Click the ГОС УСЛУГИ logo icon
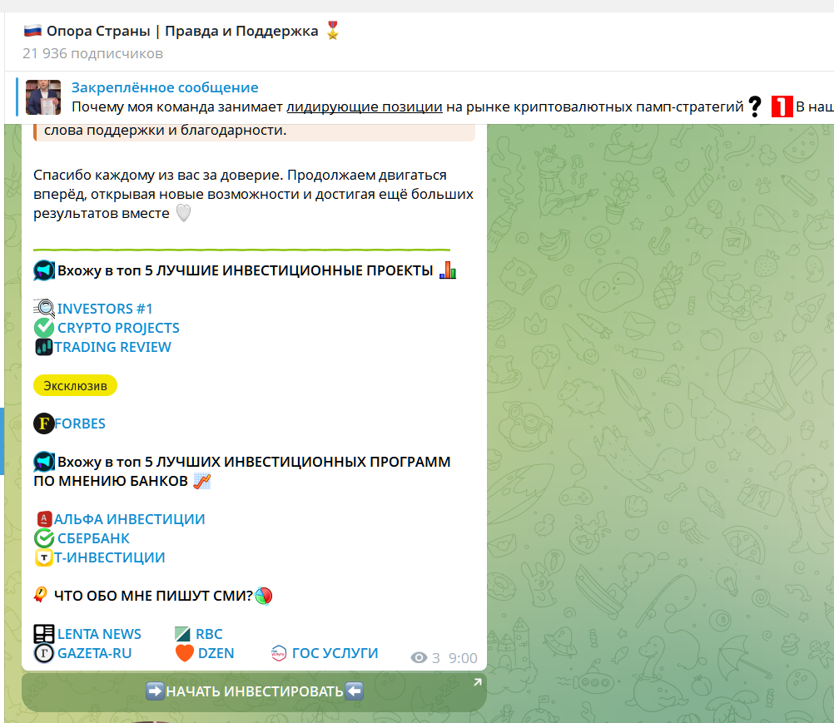 pyautogui.click(x=277, y=653)
